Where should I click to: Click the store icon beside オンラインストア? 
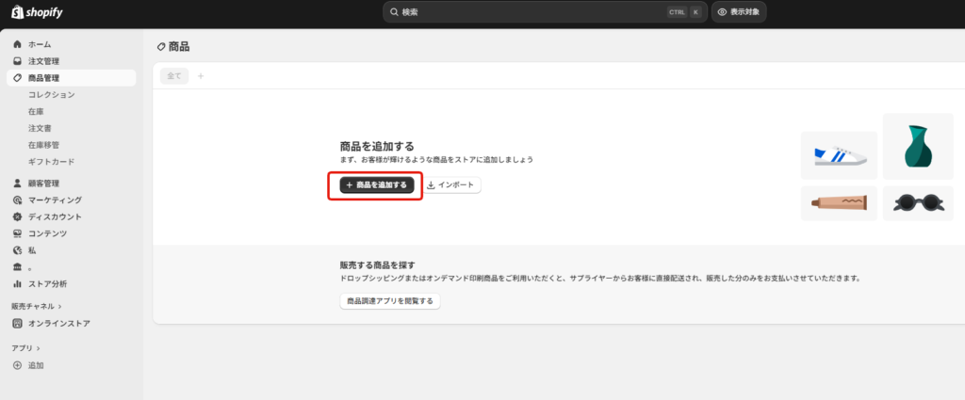[x=17, y=323]
